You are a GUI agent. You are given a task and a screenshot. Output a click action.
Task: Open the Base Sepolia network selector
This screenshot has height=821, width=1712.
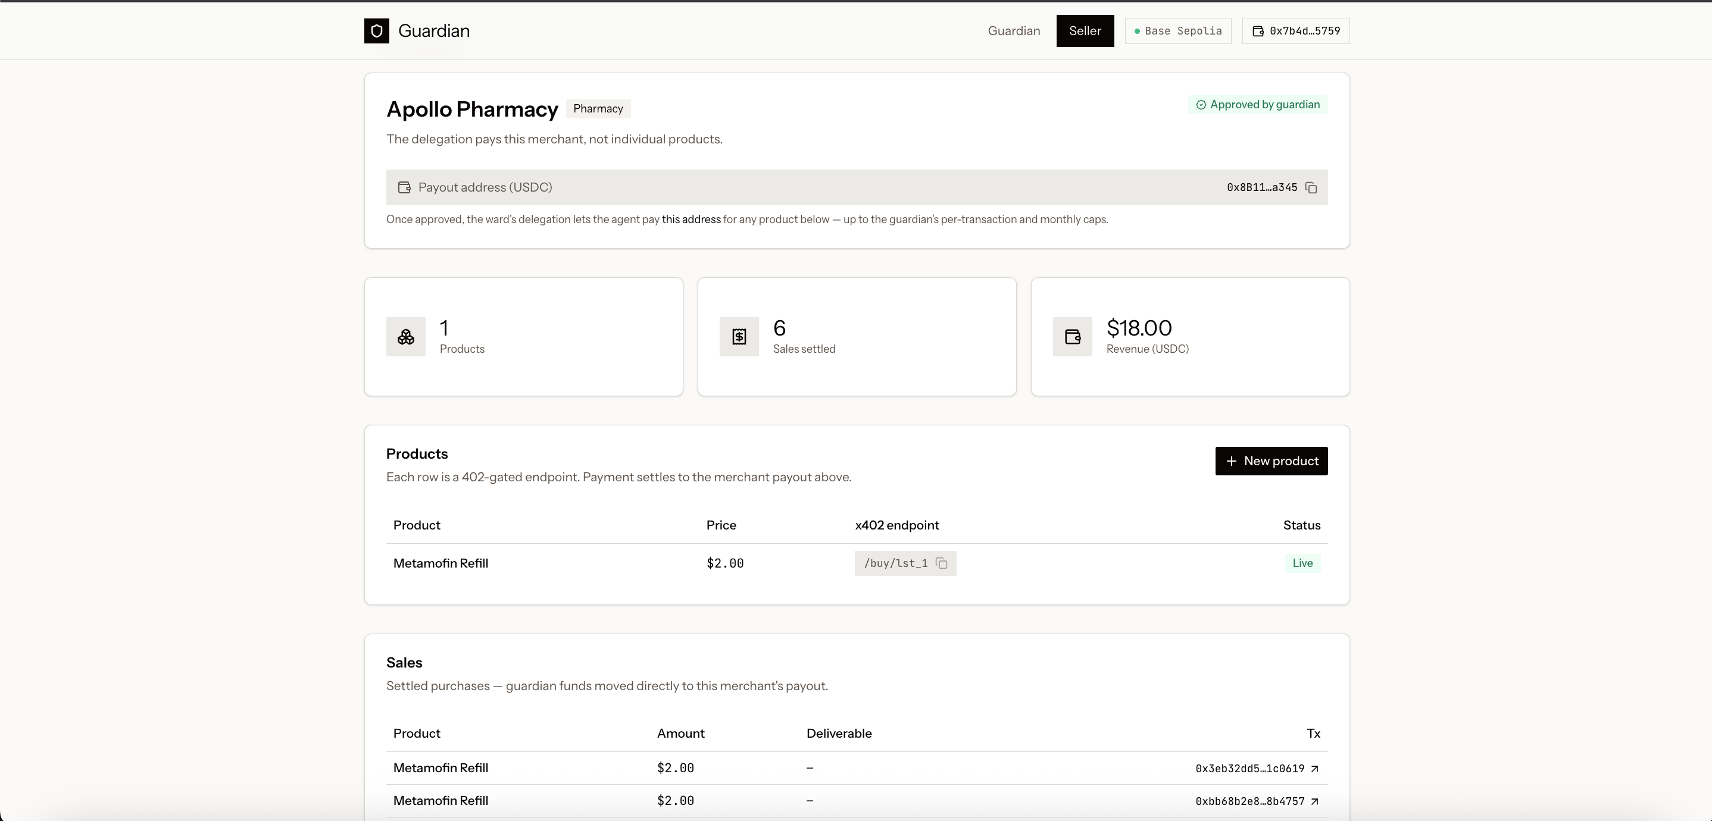(1177, 31)
